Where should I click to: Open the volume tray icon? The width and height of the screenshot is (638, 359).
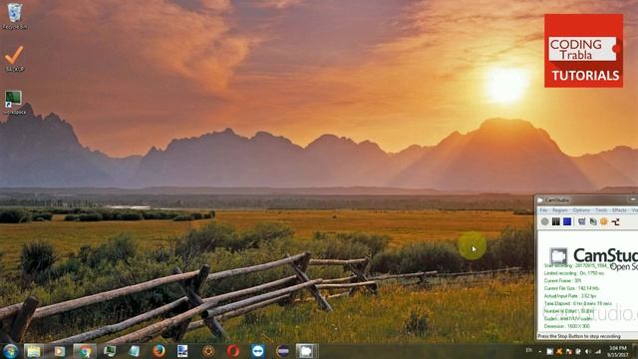(x=588, y=351)
